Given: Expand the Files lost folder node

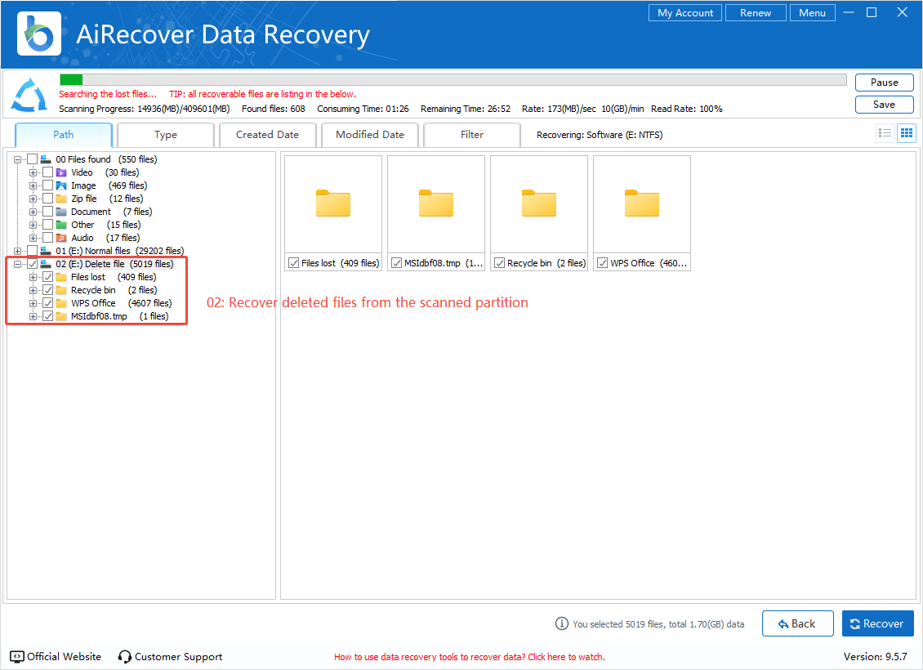Looking at the screenshot, I should (33, 277).
